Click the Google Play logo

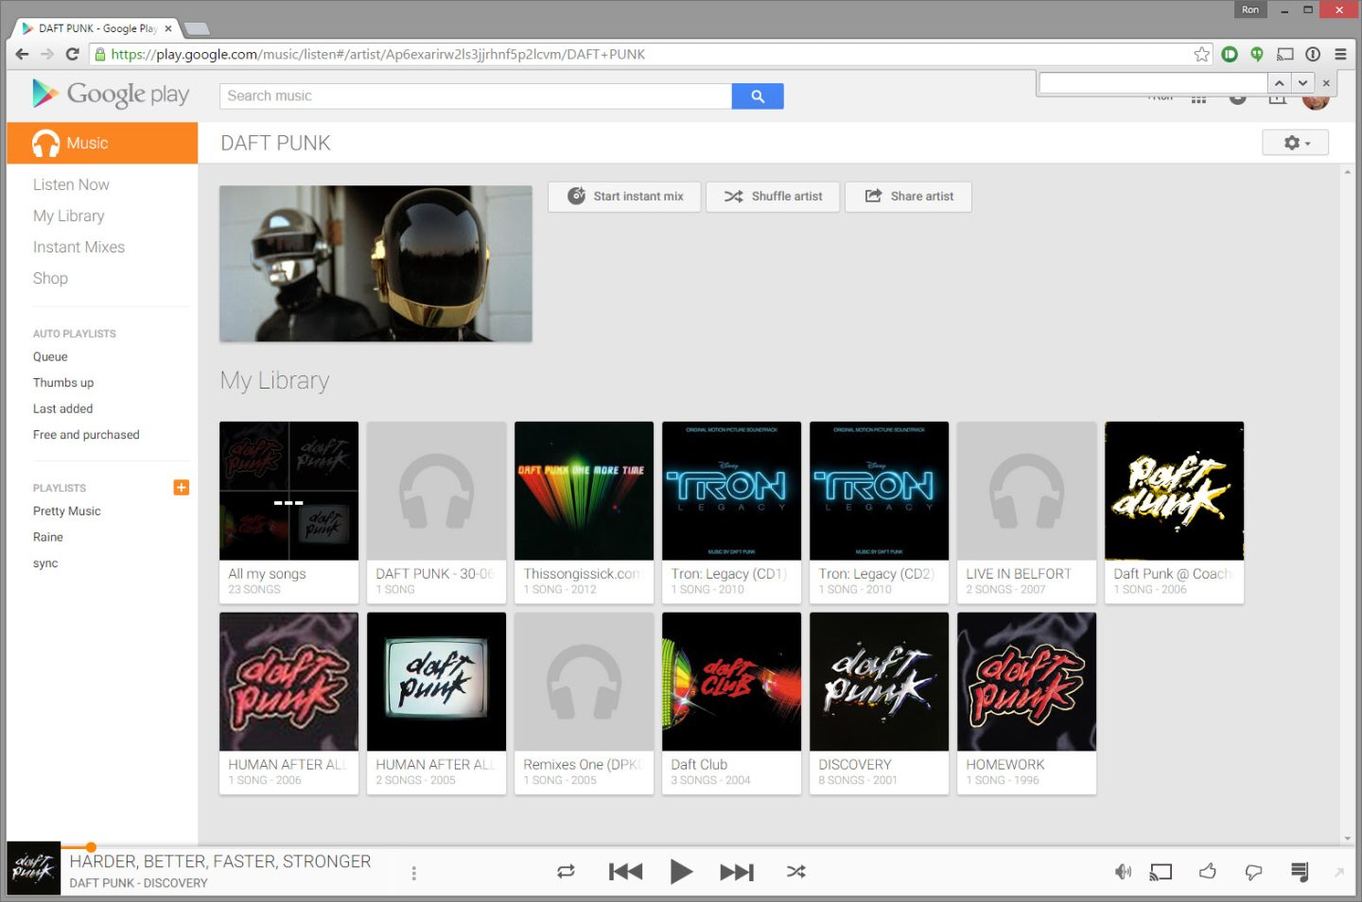click(111, 94)
